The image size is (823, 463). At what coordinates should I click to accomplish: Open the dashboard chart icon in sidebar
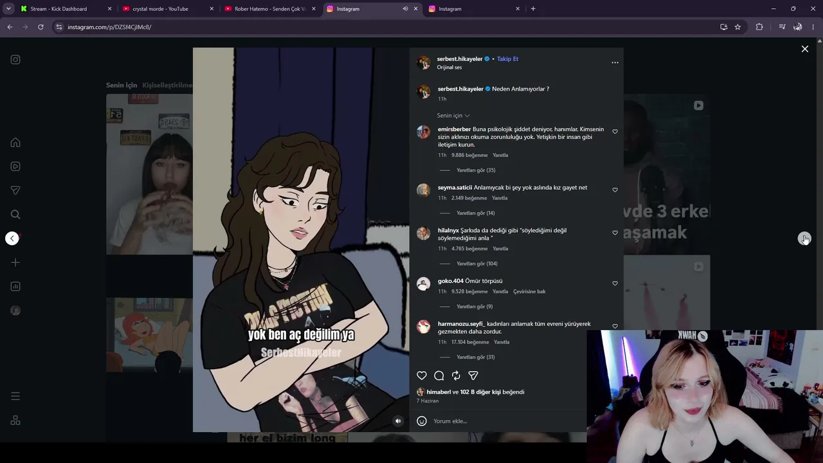pos(15,286)
